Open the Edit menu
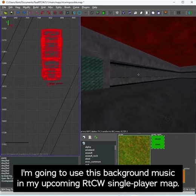Viewport: 196px width, 196px height. point(11,7)
